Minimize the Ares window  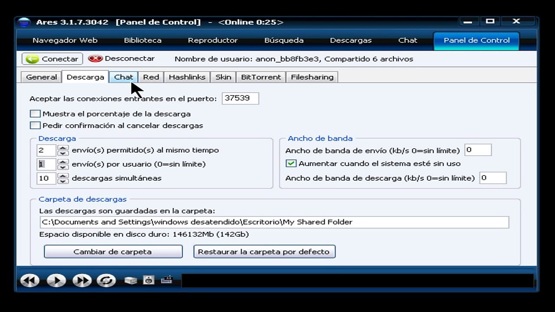tap(468, 22)
